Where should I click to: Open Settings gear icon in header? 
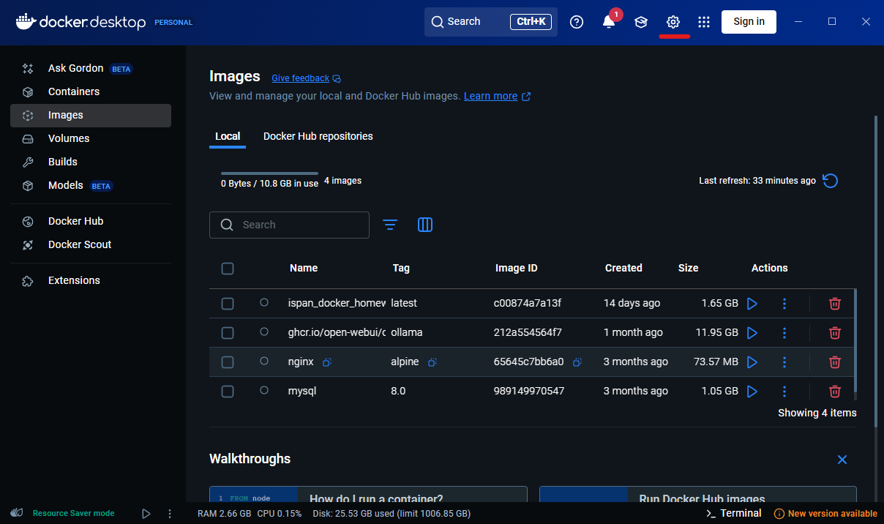pos(673,22)
